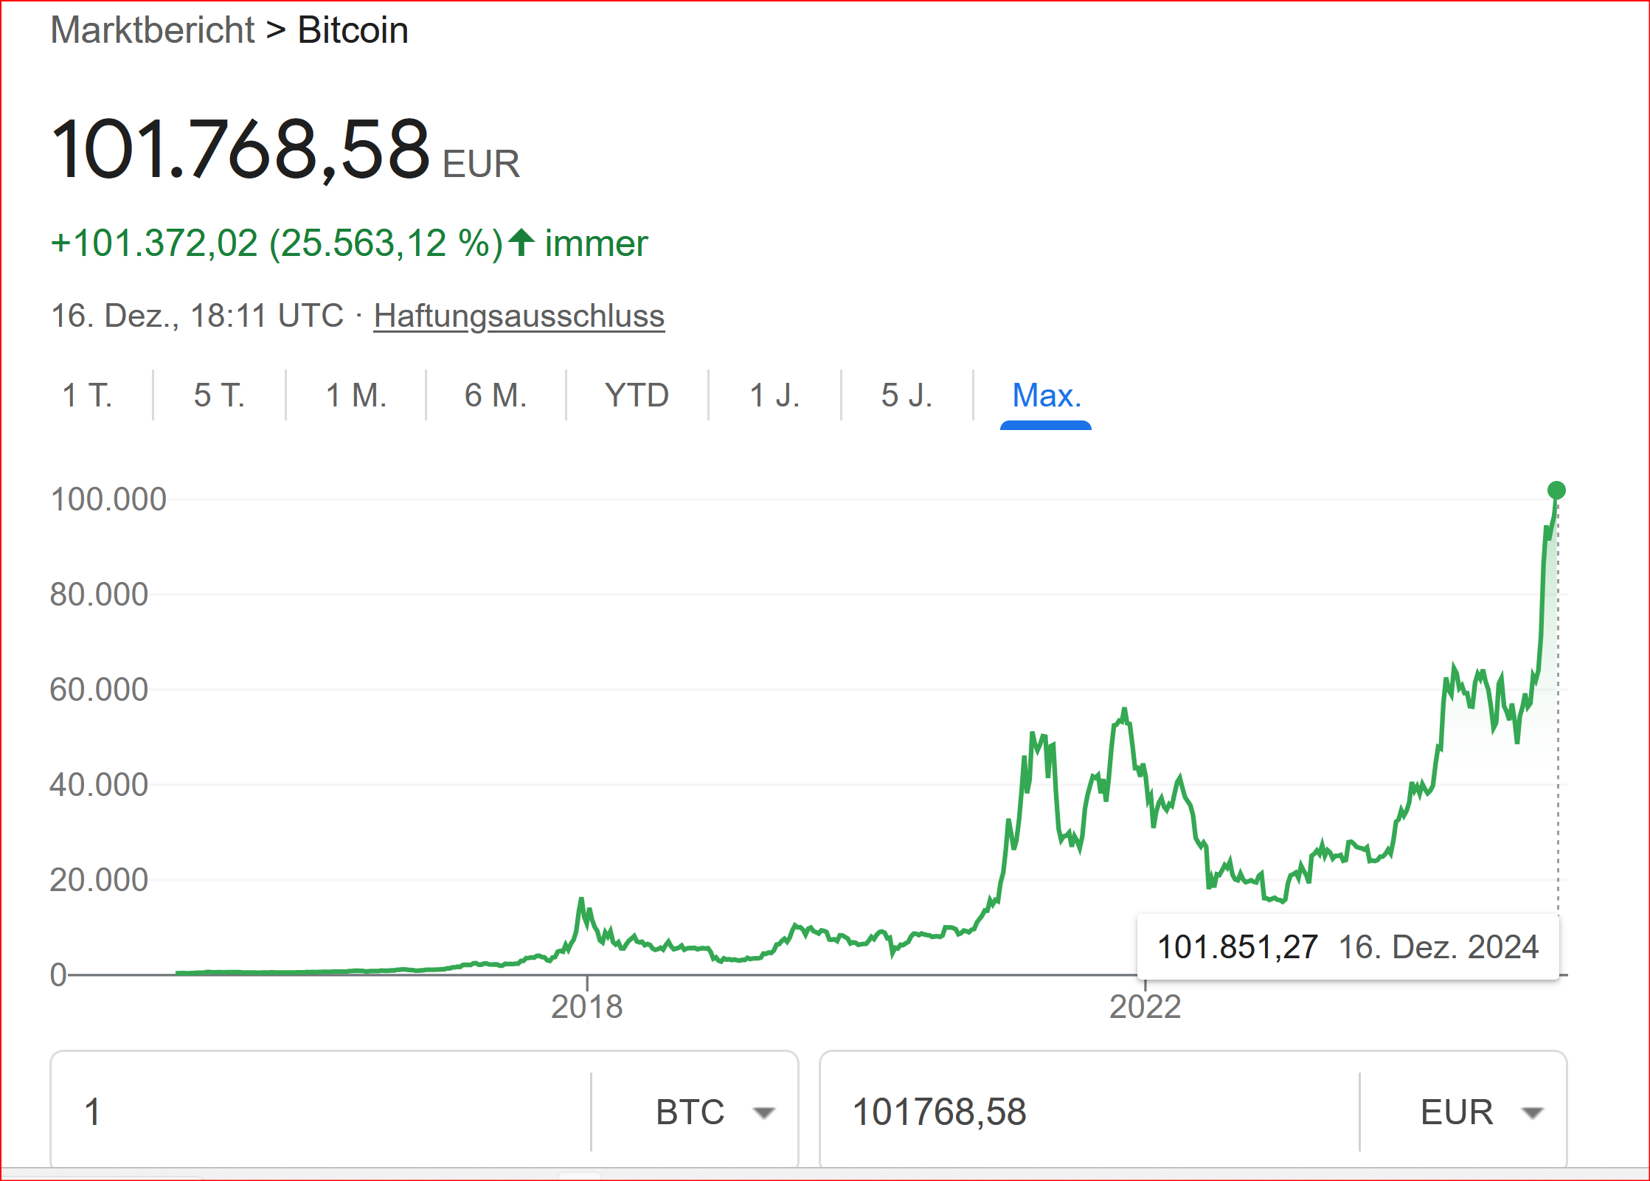The width and height of the screenshot is (1650, 1181).
Task: Open the Haftungsausschluss link
Action: point(519,316)
